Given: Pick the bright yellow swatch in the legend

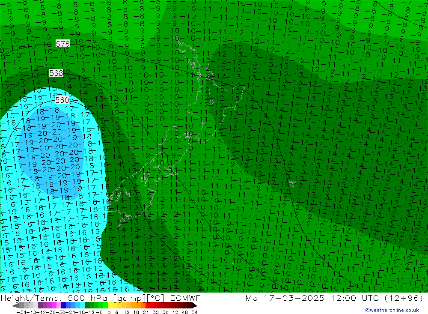Looking at the screenshot, I should pyautogui.click(x=110, y=305).
